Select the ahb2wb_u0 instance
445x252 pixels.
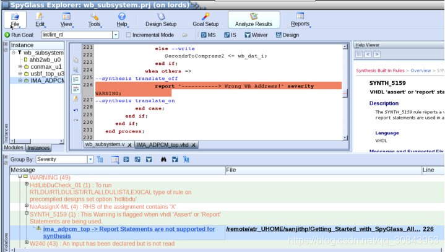pos(45,59)
